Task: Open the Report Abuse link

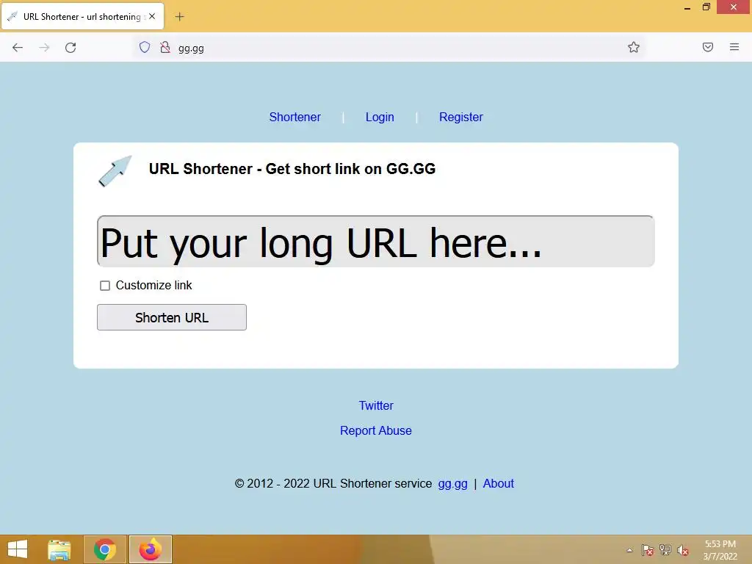Action: click(376, 430)
